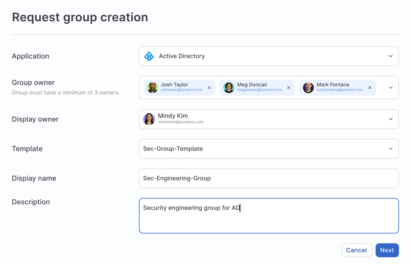This screenshot has height=264, width=411.
Task: Click the Next button
Action: pyautogui.click(x=387, y=250)
